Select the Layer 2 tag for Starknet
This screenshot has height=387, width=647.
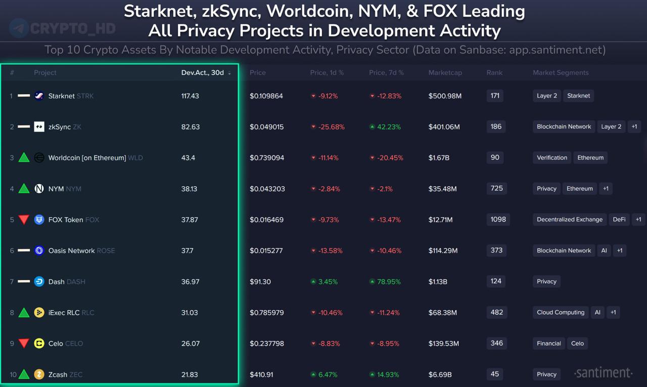coord(547,96)
